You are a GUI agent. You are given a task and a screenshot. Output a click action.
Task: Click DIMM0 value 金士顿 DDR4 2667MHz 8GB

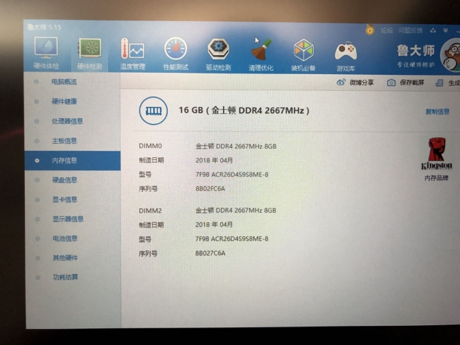[x=236, y=146]
